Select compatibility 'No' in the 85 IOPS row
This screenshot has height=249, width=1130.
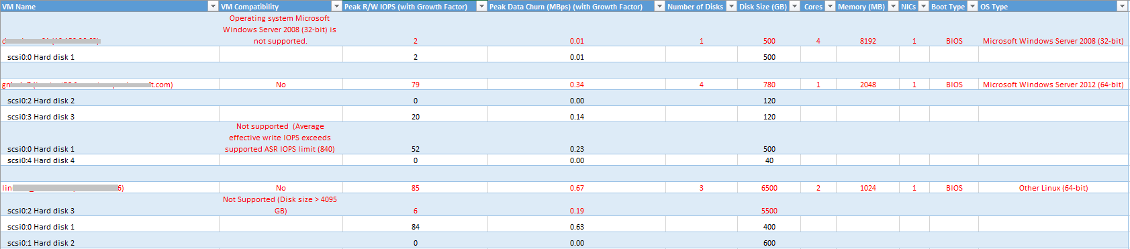281,188
